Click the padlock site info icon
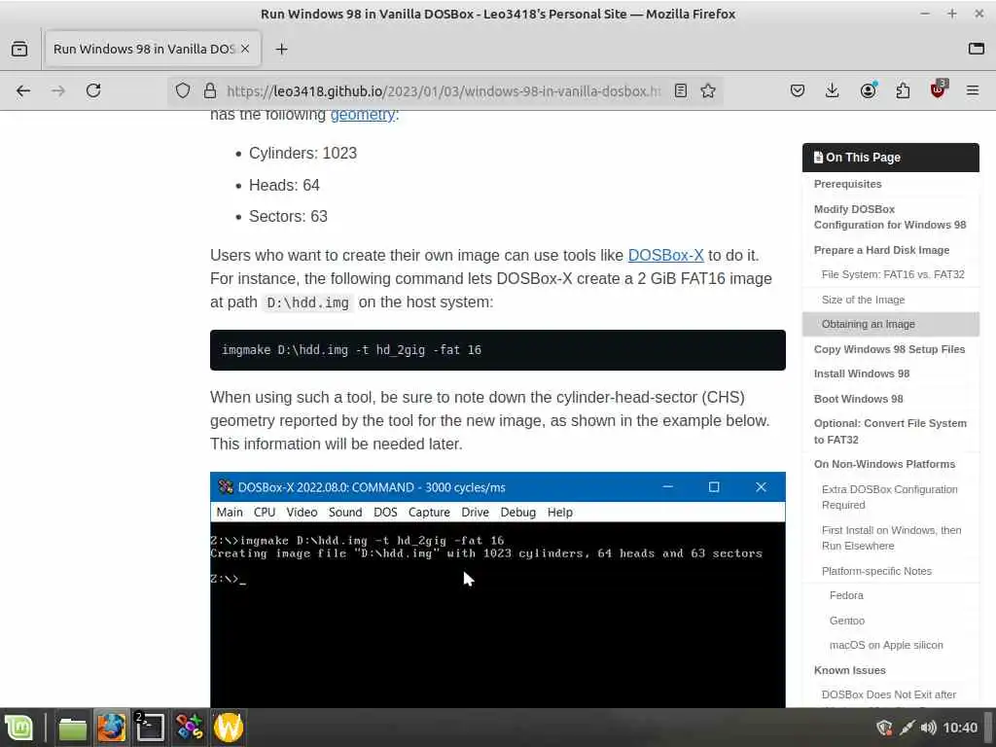The image size is (996, 747). (x=210, y=90)
